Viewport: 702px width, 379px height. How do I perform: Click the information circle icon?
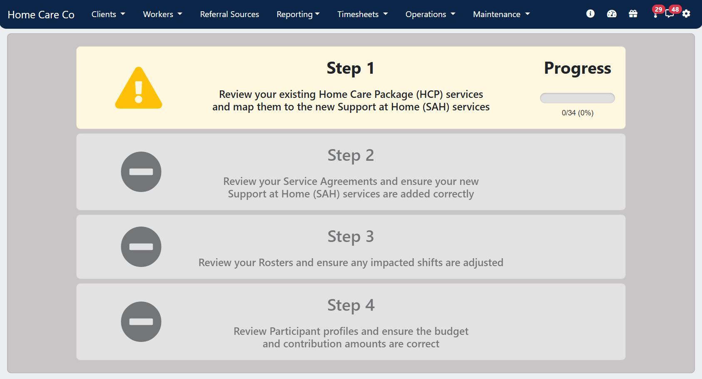tap(590, 14)
